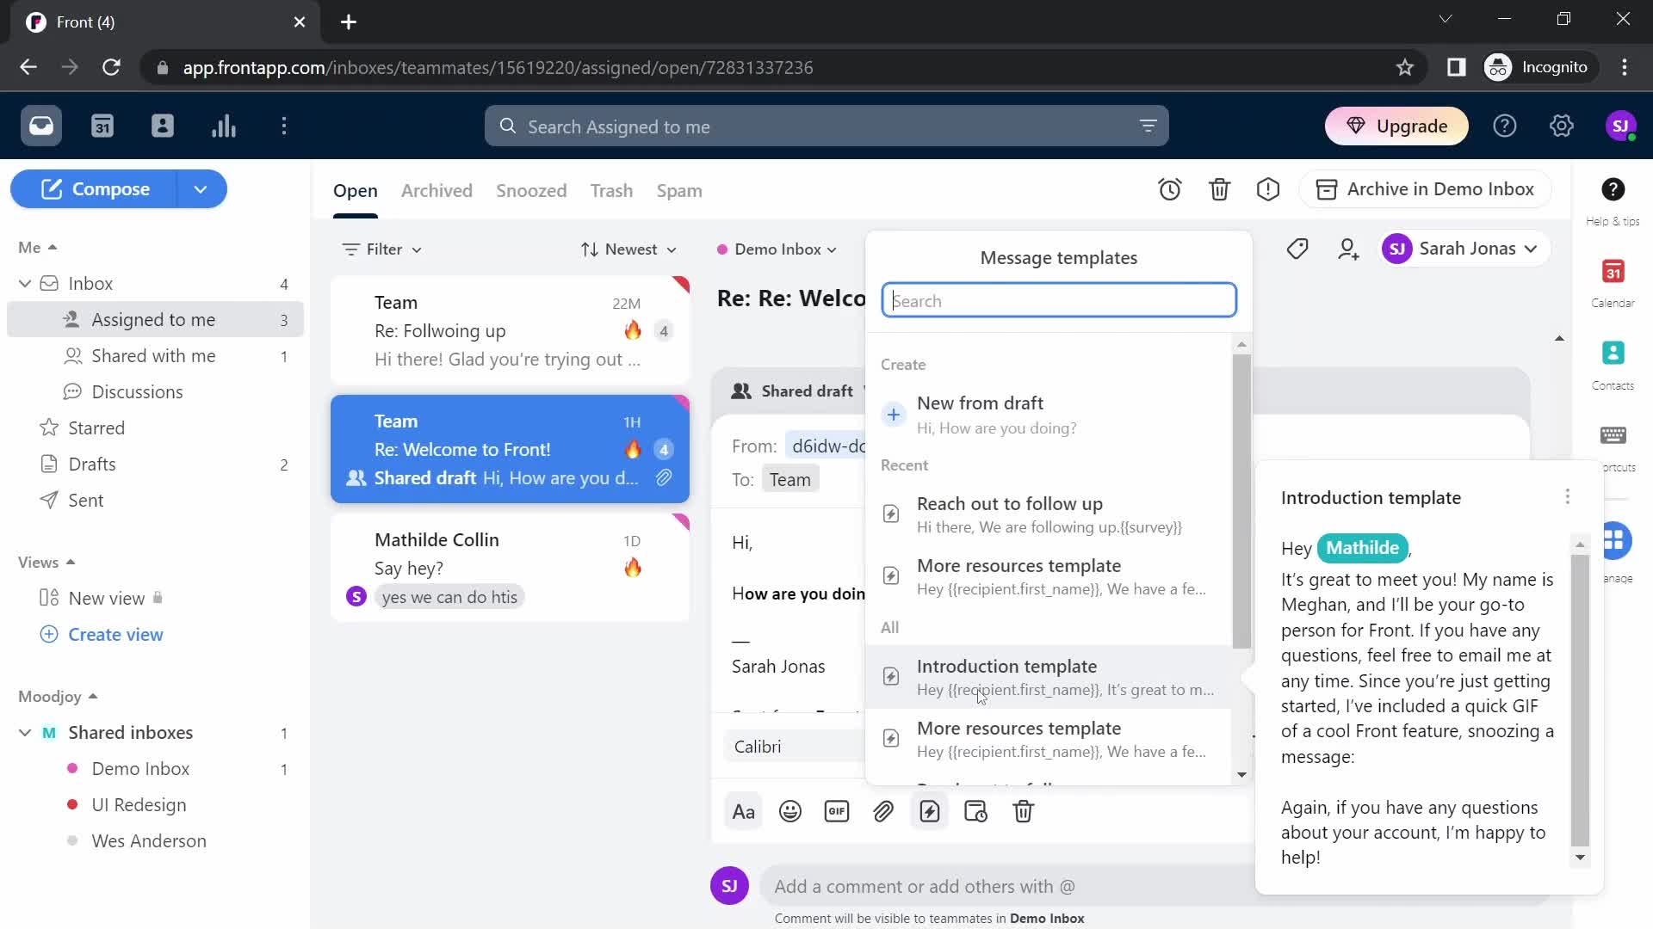The image size is (1653, 929).
Task: Open the Sarah Jonas assignee dropdown
Action: tap(1464, 249)
